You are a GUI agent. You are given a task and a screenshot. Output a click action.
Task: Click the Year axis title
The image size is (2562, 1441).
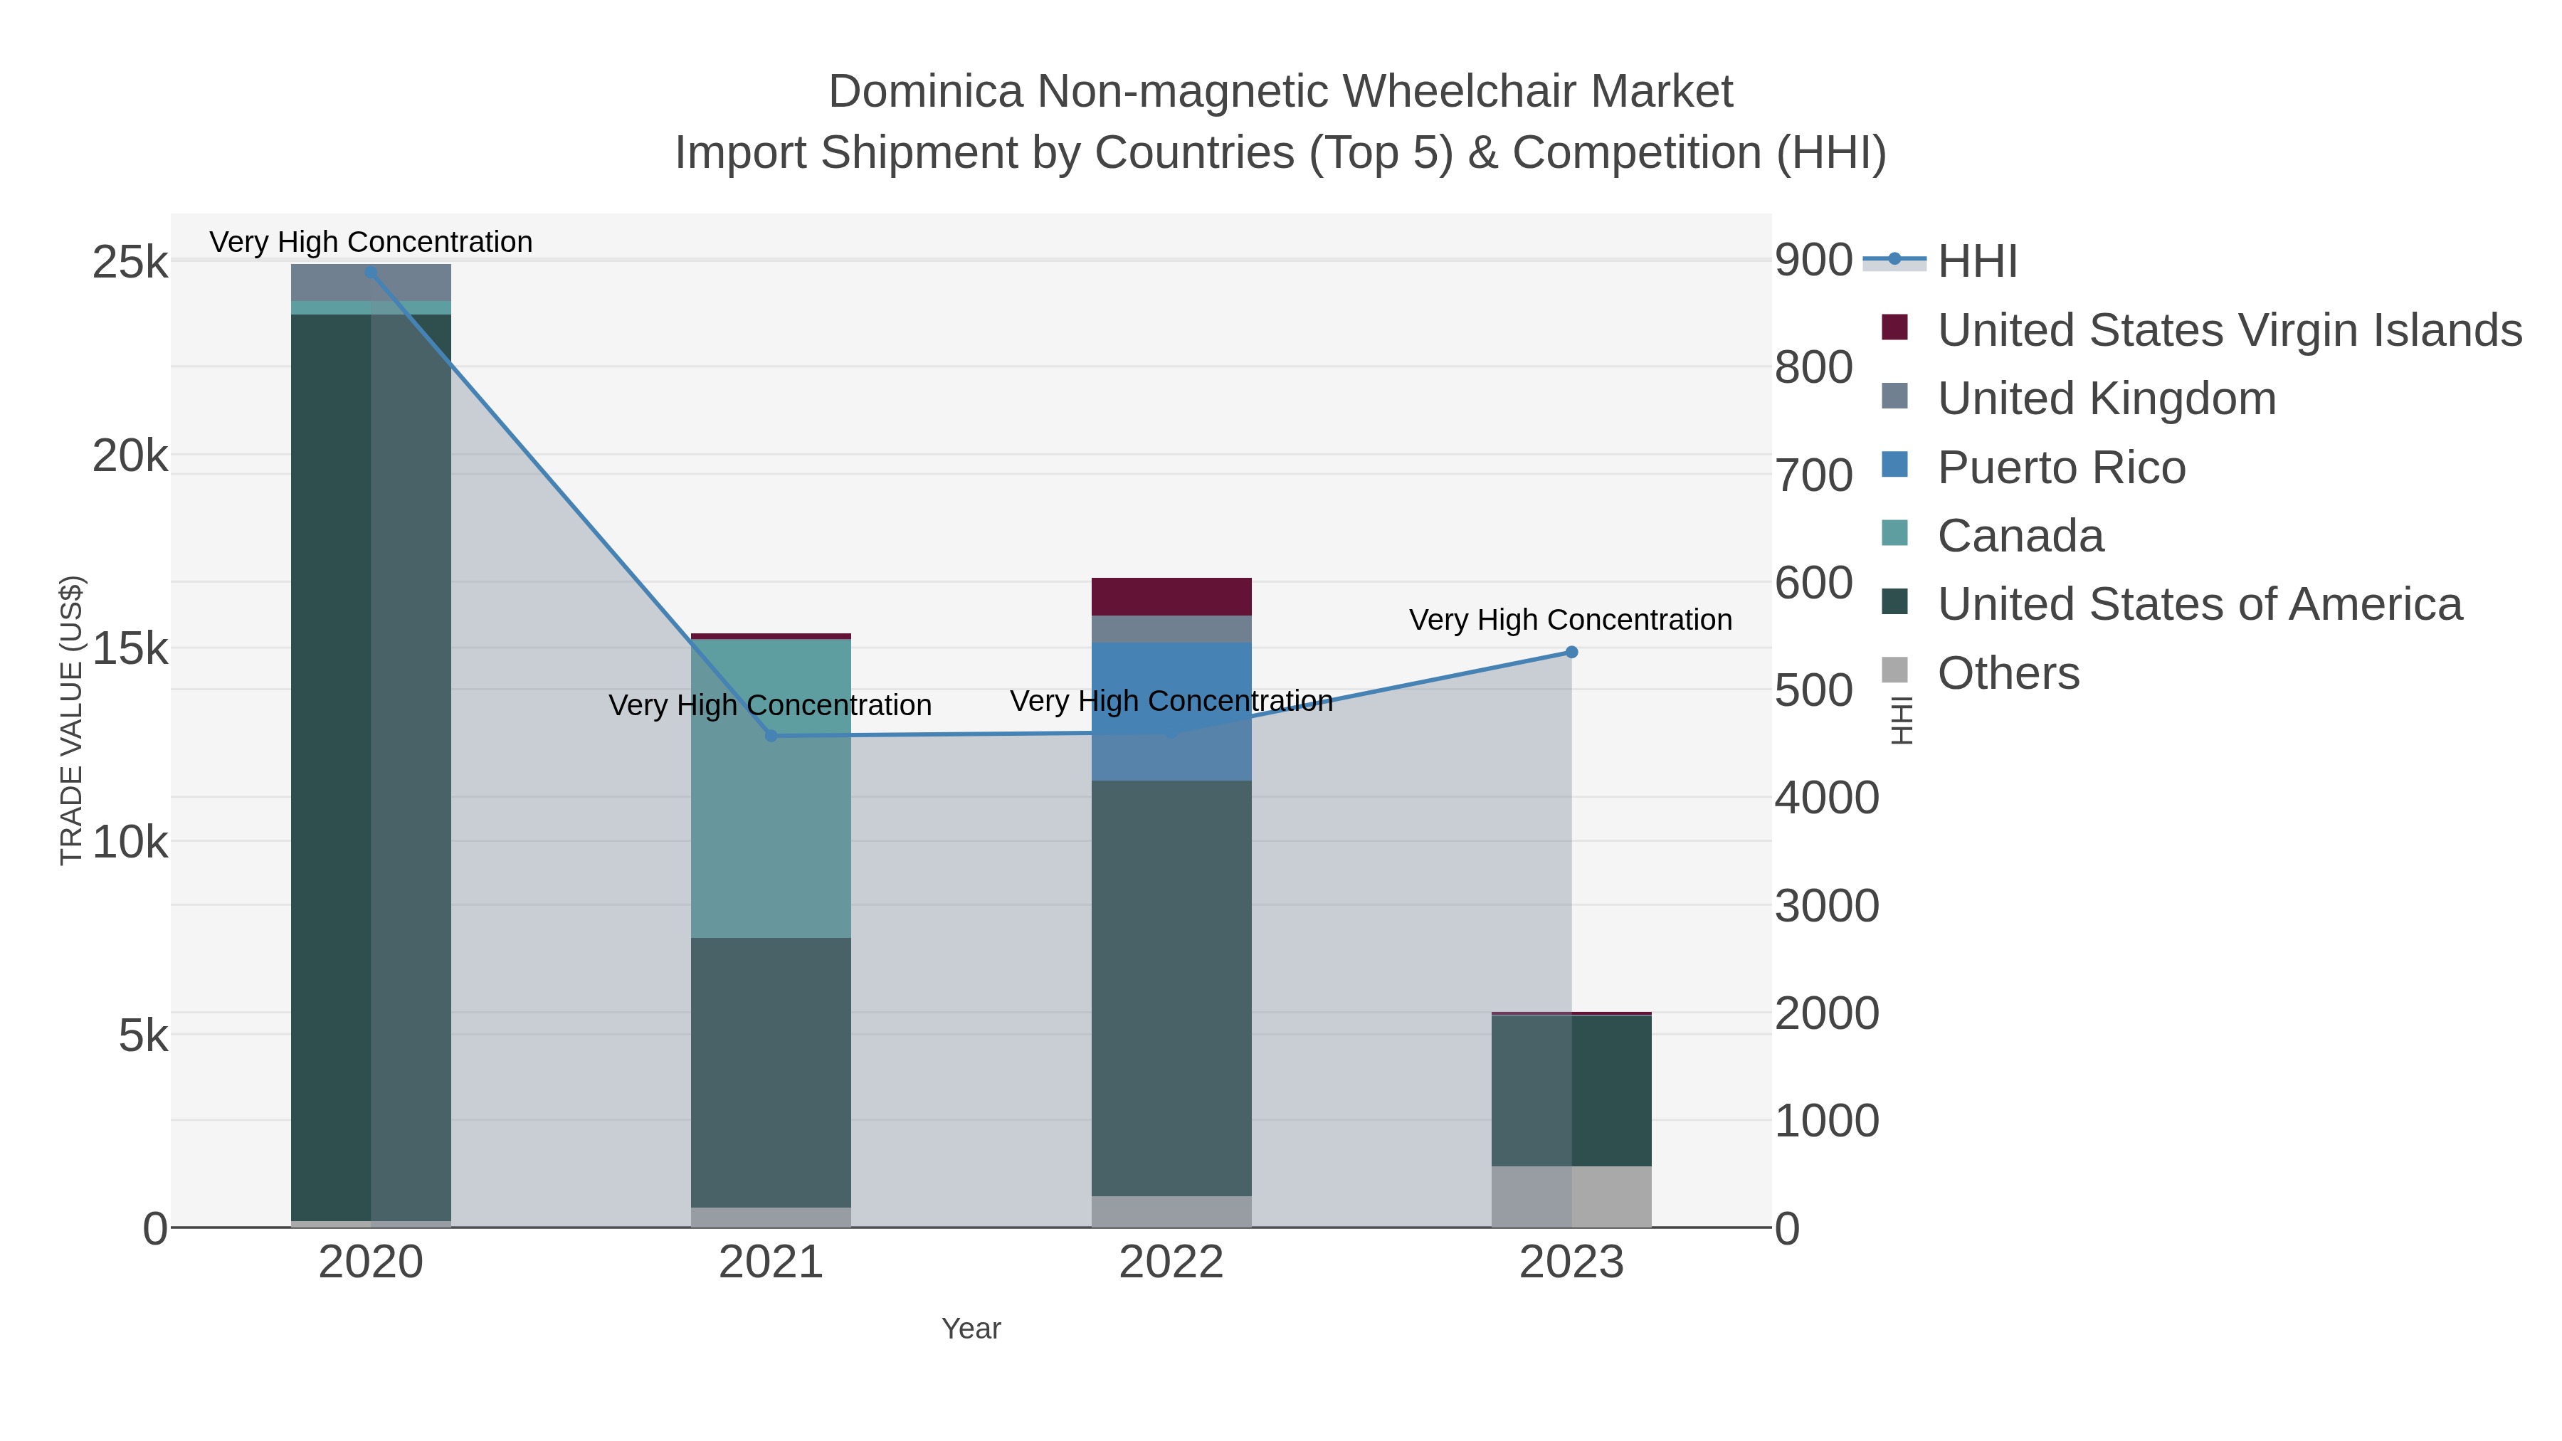(971, 1329)
